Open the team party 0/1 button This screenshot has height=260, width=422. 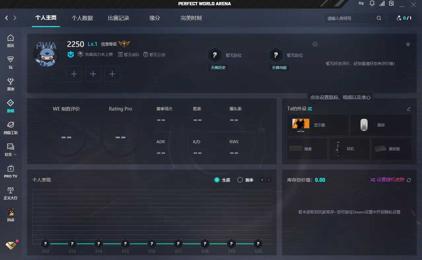[x=404, y=18]
